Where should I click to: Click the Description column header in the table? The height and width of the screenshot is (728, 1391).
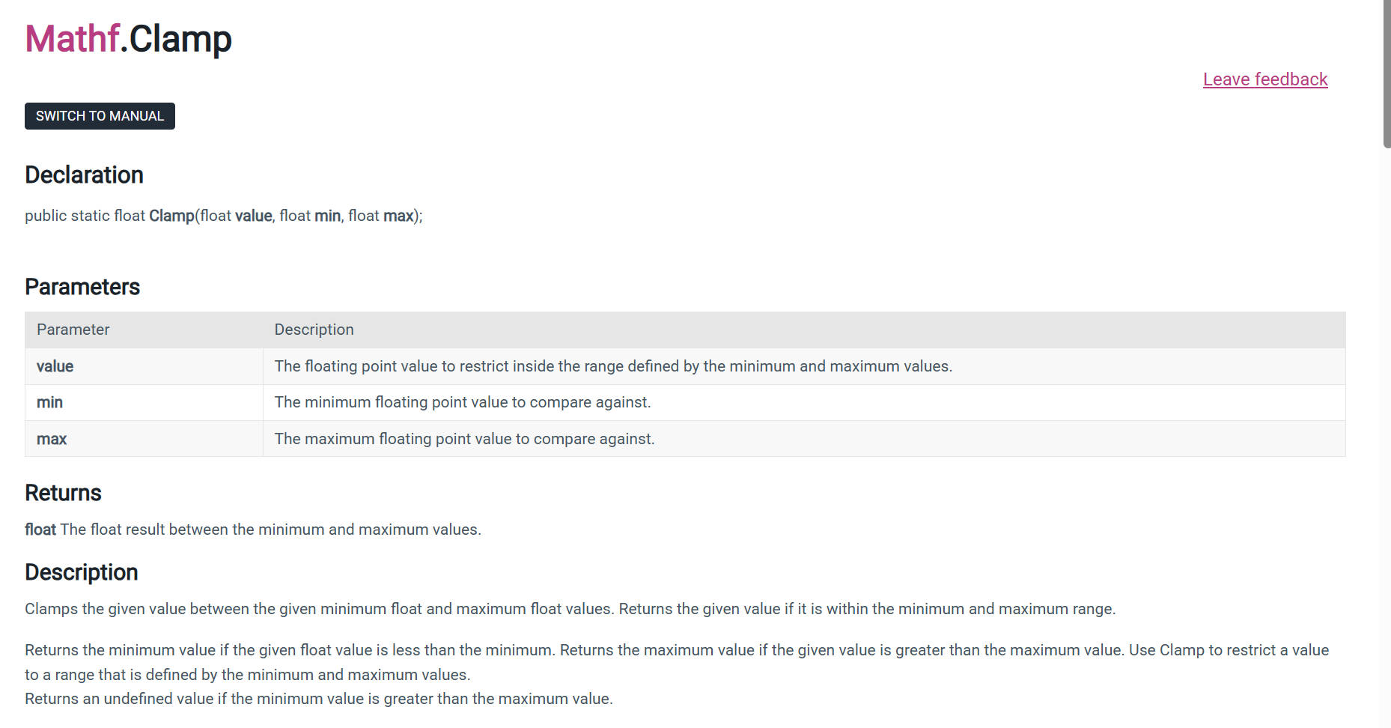(314, 330)
